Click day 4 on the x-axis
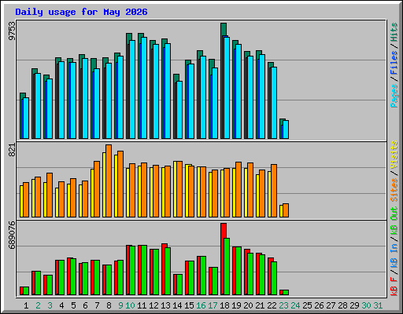Image resolution: width=403 pixels, height=314 pixels. tap(61, 305)
